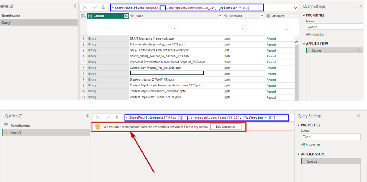Select Breakout session 2_WoW_CR.pptx cell
This screenshot has width=367, height=182.
[176, 79]
